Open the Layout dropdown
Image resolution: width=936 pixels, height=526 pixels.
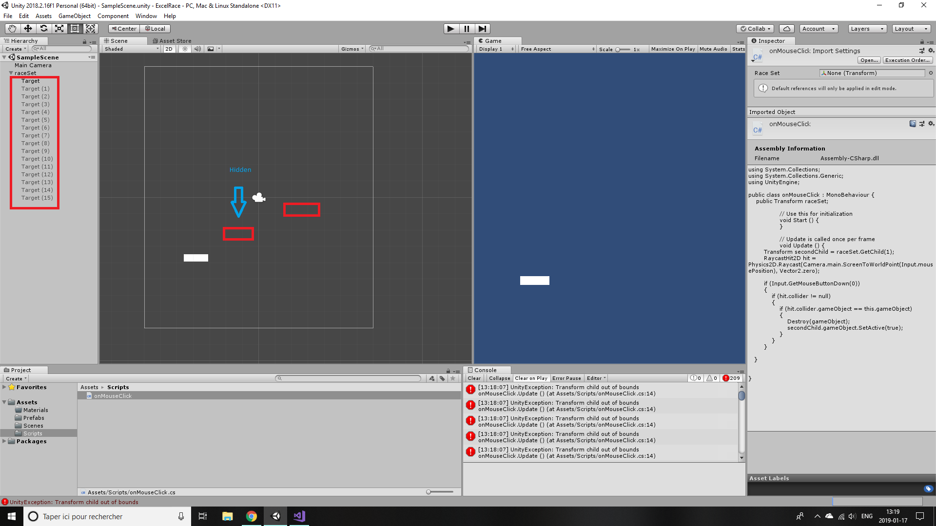click(x=911, y=29)
